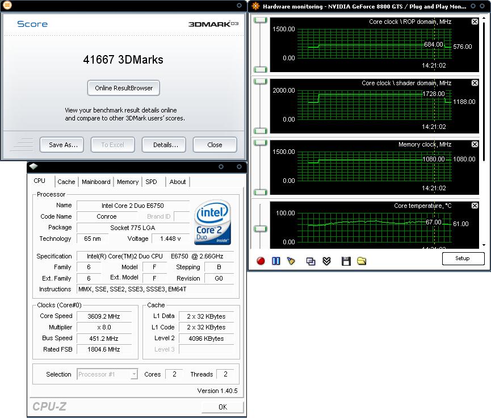This screenshot has height=418, width=491.
Task: Click the Intel Core 2 Duo logo
Action: pyautogui.click(x=212, y=223)
